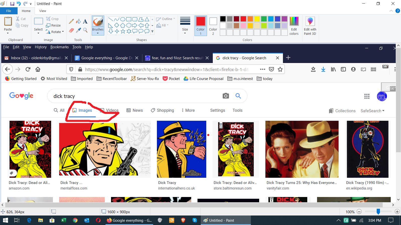Pick the green color in the palette
Screen dimensions: 401x225
[x=264, y=19]
